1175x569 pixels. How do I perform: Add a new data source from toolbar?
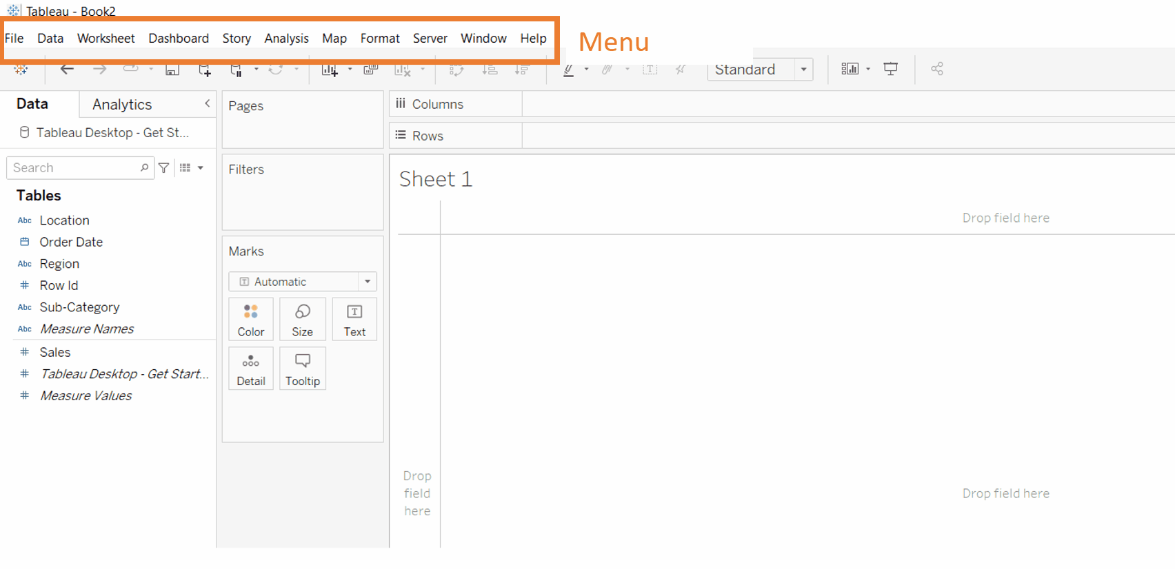click(x=205, y=70)
